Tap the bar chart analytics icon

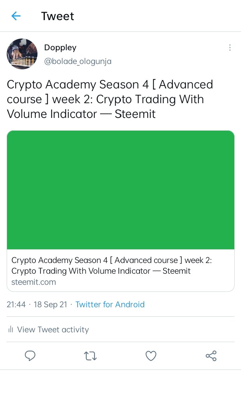pos(11,329)
